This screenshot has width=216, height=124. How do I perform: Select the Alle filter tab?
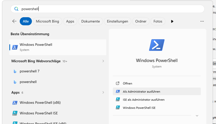click(26, 21)
